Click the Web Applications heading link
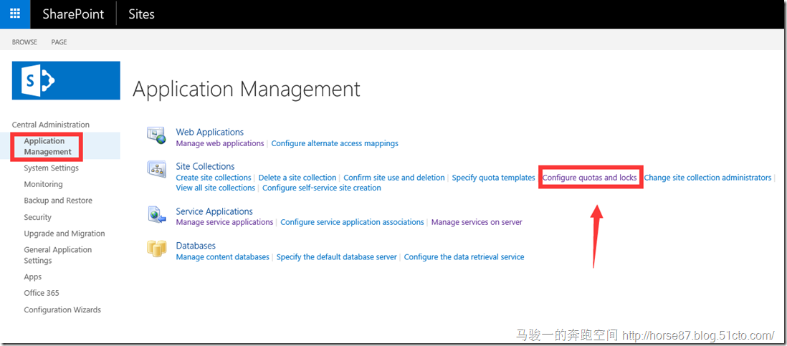Screen dimensions: 787x346 pyautogui.click(x=210, y=132)
